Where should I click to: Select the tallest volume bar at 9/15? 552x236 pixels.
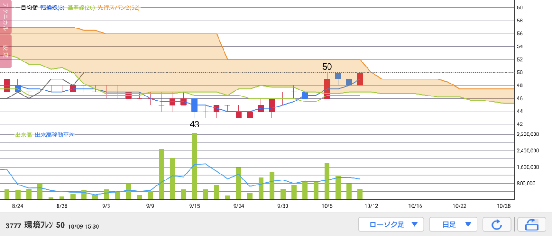[195, 166]
